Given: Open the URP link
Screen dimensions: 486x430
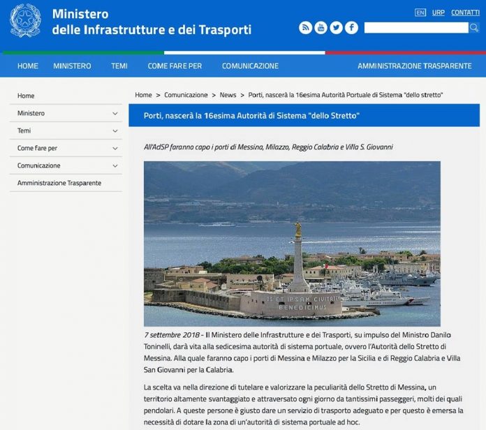Looking at the screenshot, I should 439,13.
